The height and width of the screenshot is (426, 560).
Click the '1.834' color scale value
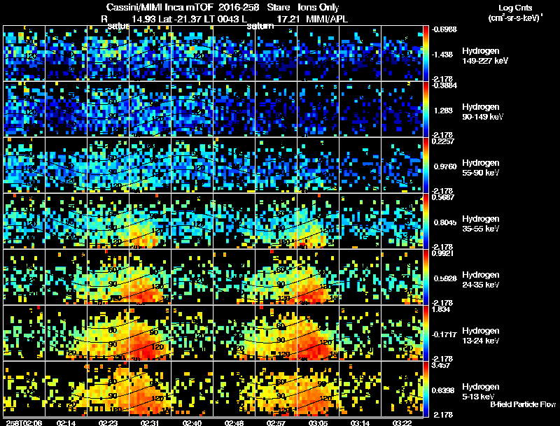(x=441, y=309)
